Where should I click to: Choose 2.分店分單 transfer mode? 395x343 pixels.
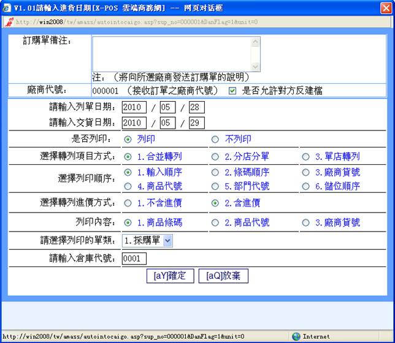(215, 156)
